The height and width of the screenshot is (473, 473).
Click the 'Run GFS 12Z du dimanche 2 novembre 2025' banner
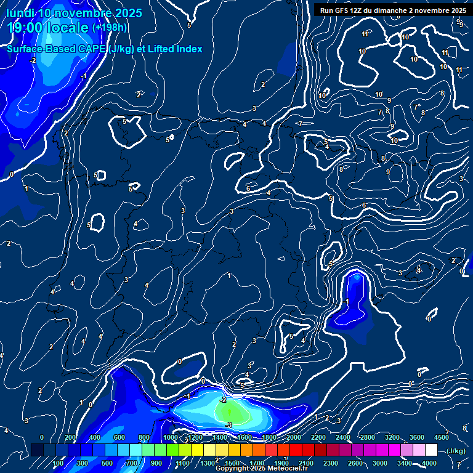point(393,10)
